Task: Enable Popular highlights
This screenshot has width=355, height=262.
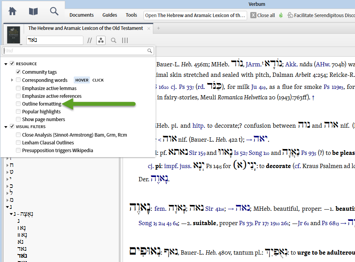Action: 18,111
